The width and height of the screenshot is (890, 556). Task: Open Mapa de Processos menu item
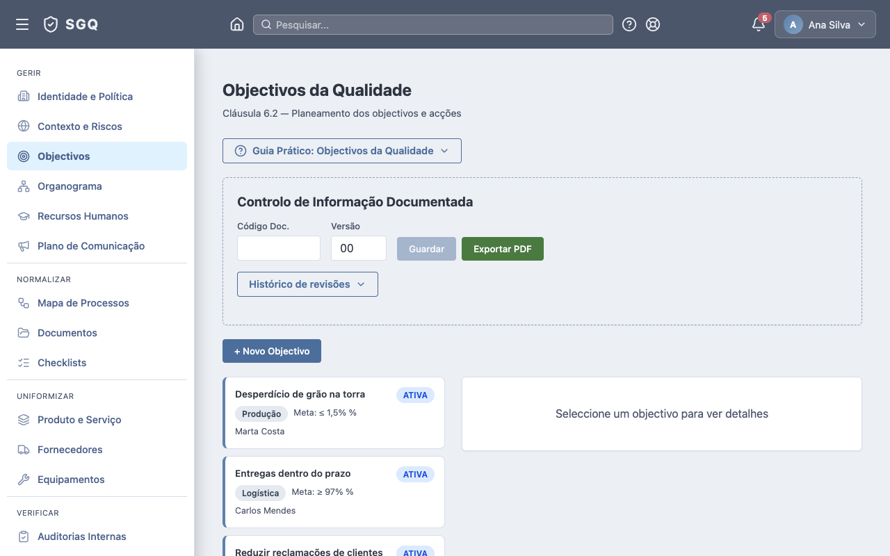(x=97, y=303)
